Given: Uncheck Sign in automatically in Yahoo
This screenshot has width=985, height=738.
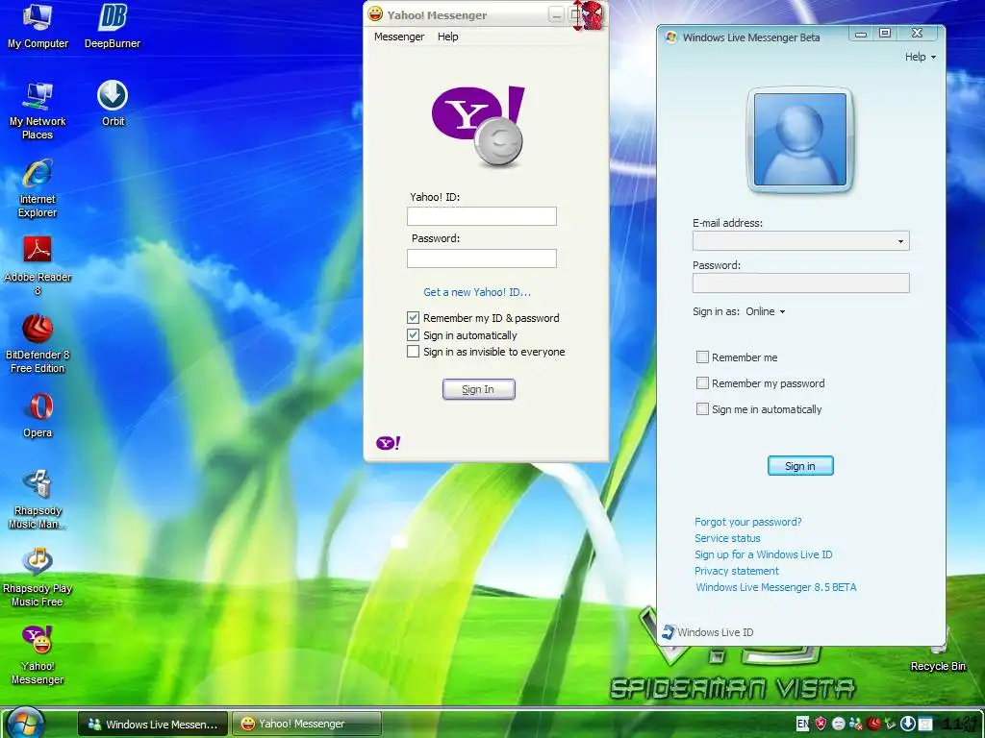Looking at the screenshot, I should pyautogui.click(x=413, y=334).
